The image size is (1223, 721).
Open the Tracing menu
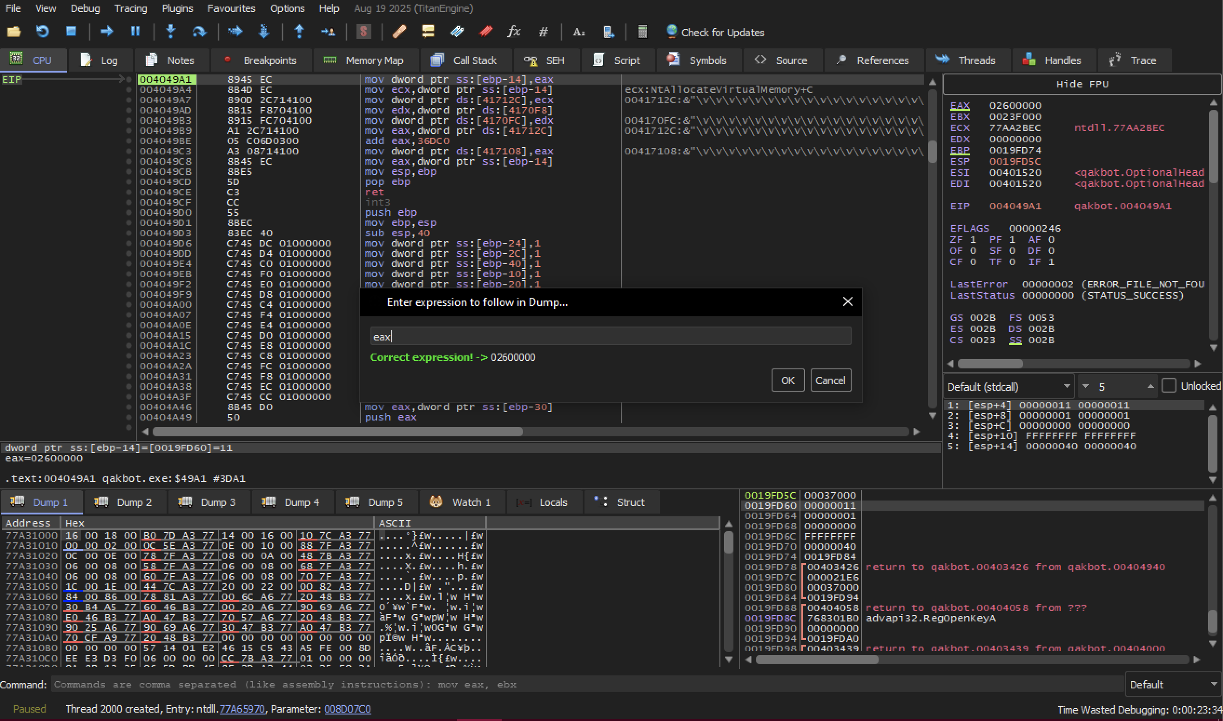(x=131, y=8)
